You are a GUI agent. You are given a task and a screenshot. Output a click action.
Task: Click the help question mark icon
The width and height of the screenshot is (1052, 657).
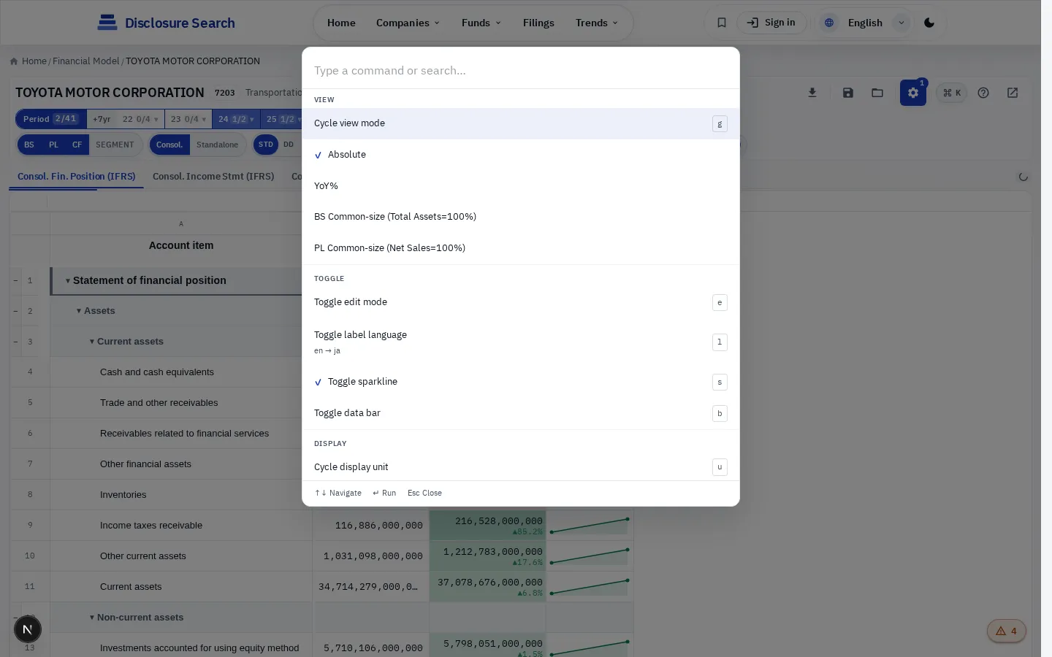click(x=983, y=93)
